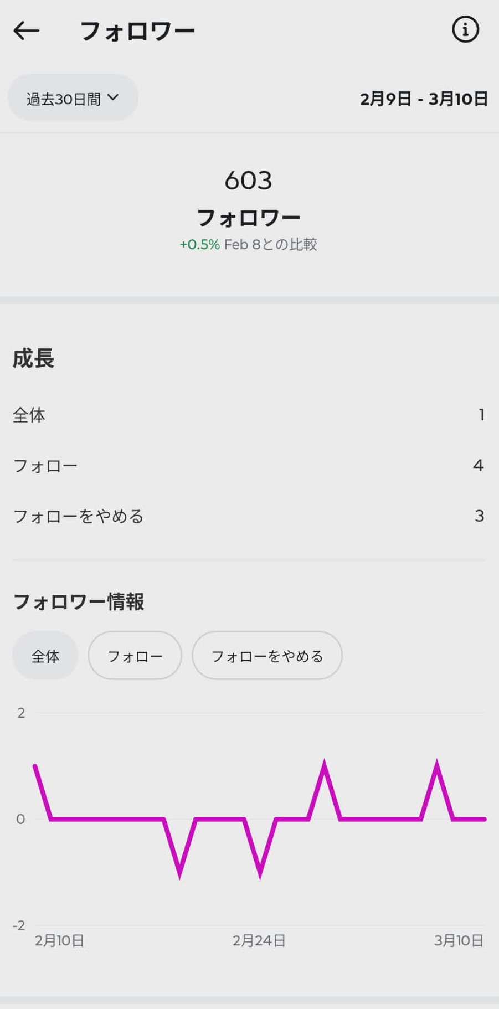Switch chart to フォロー filter chip
The width and height of the screenshot is (499, 1009).
(135, 656)
